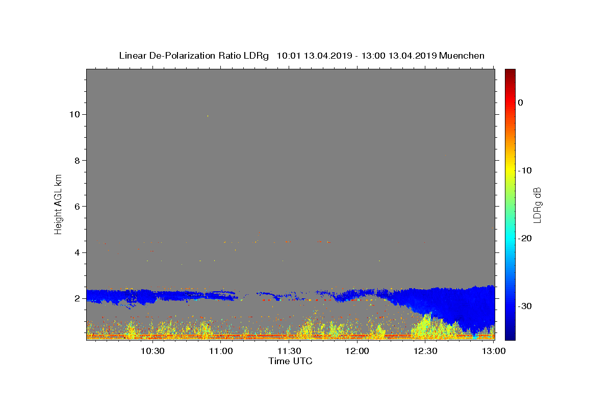Click the '11:00' time axis label

tap(221, 351)
